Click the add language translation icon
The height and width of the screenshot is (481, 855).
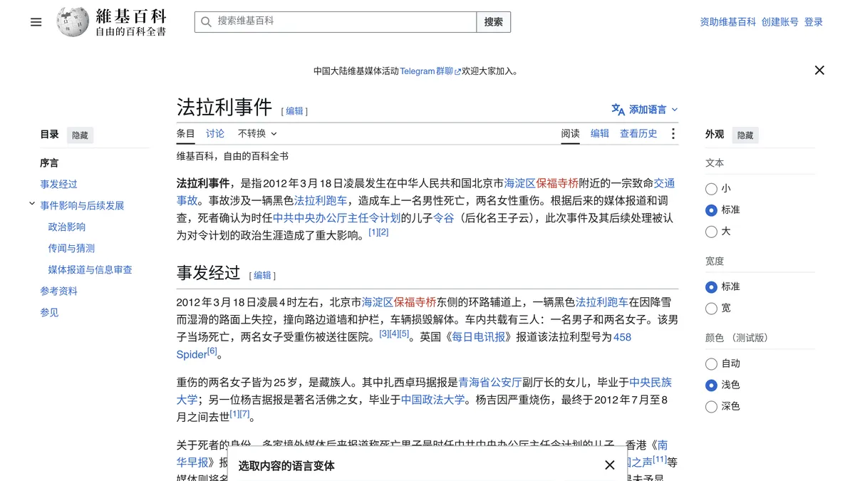618,109
